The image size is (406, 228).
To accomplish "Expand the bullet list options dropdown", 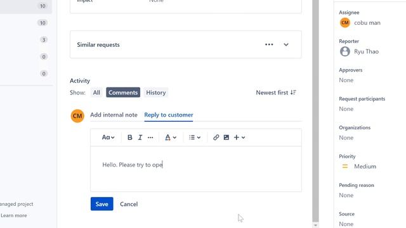I will 195,137.
